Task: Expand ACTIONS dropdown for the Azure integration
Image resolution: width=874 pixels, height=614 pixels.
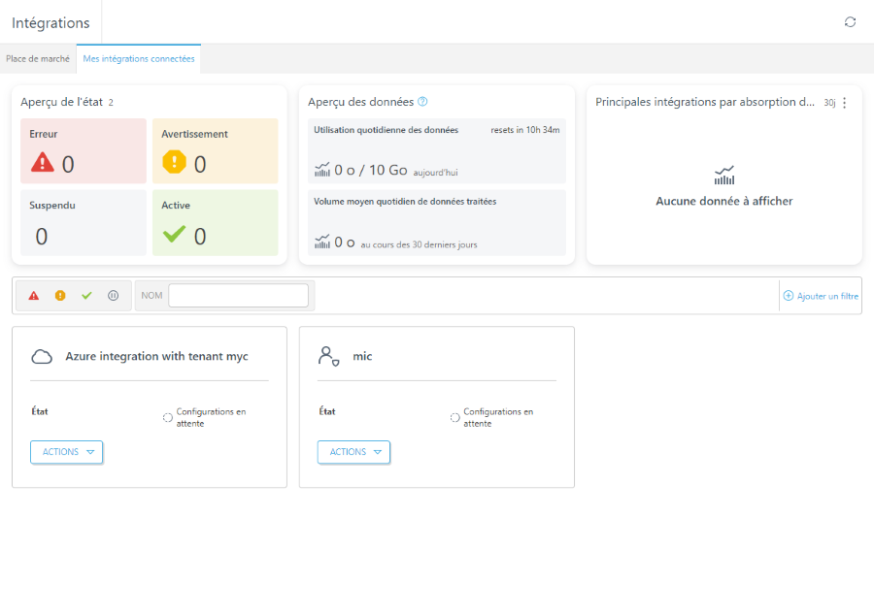Action: 66,452
